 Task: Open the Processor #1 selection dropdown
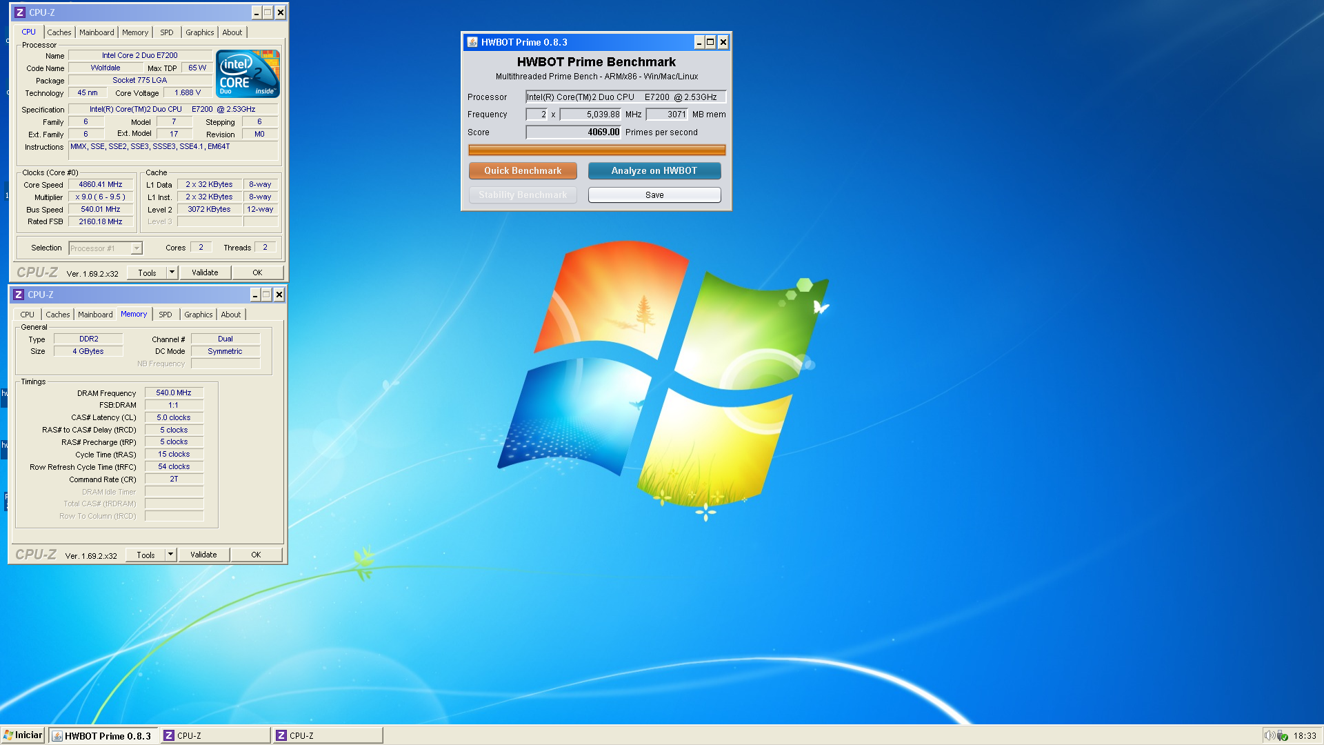tap(106, 248)
